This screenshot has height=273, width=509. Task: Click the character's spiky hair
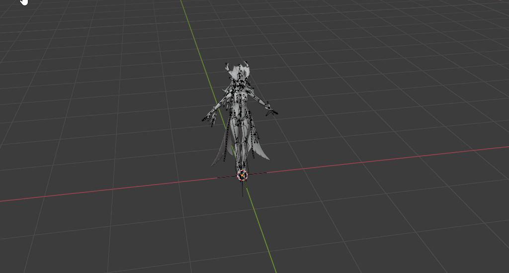239,72
